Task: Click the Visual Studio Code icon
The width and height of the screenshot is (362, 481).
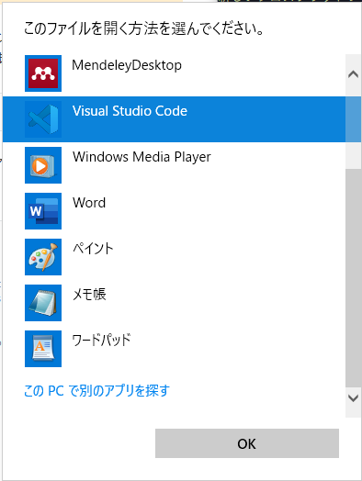Action: (43, 119)
